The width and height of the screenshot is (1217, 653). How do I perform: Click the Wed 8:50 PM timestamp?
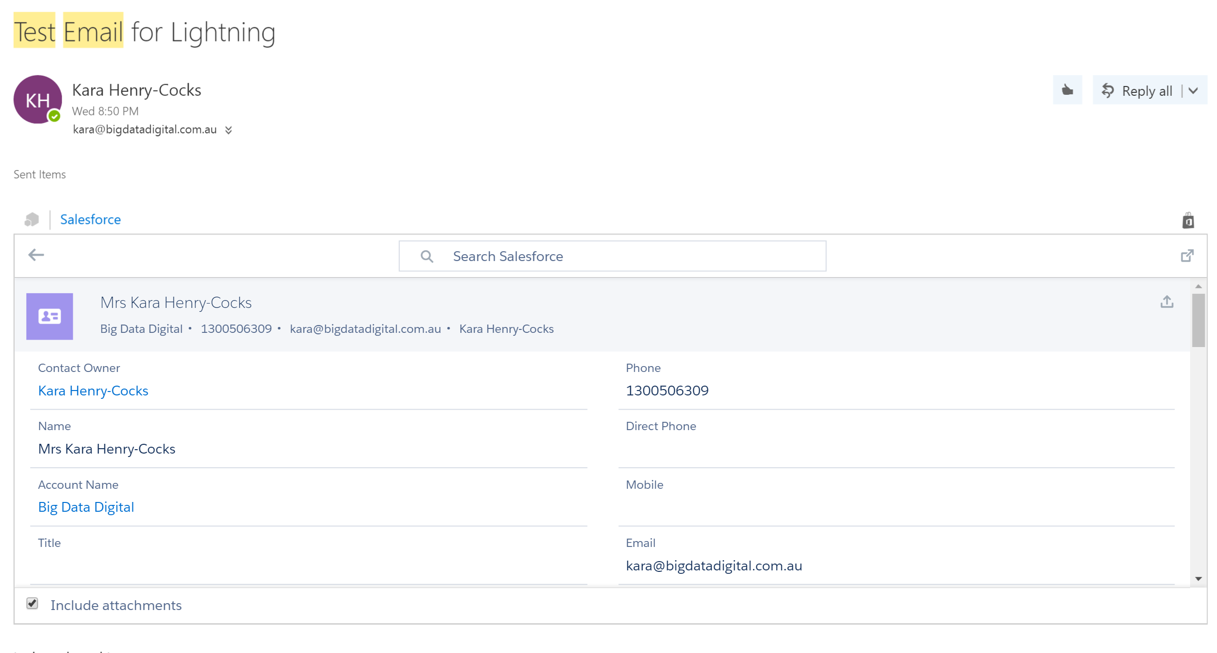pos(106,111)
